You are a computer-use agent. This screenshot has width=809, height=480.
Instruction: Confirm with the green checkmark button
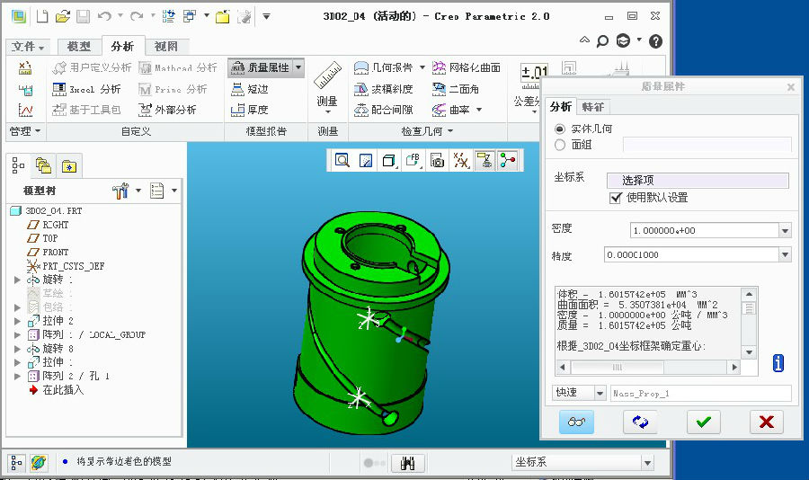(x=703, y=422)
